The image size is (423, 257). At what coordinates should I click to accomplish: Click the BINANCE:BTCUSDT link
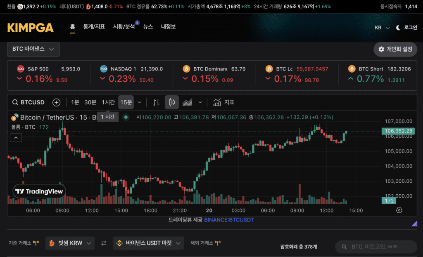click(229, 220)
